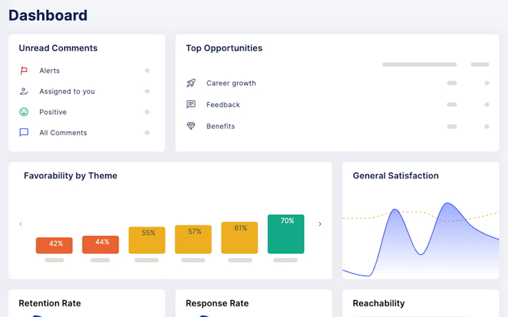Click the Assigned to you person icon
Image resolution: width=508 pixels, height=317 pixels.
24,91
